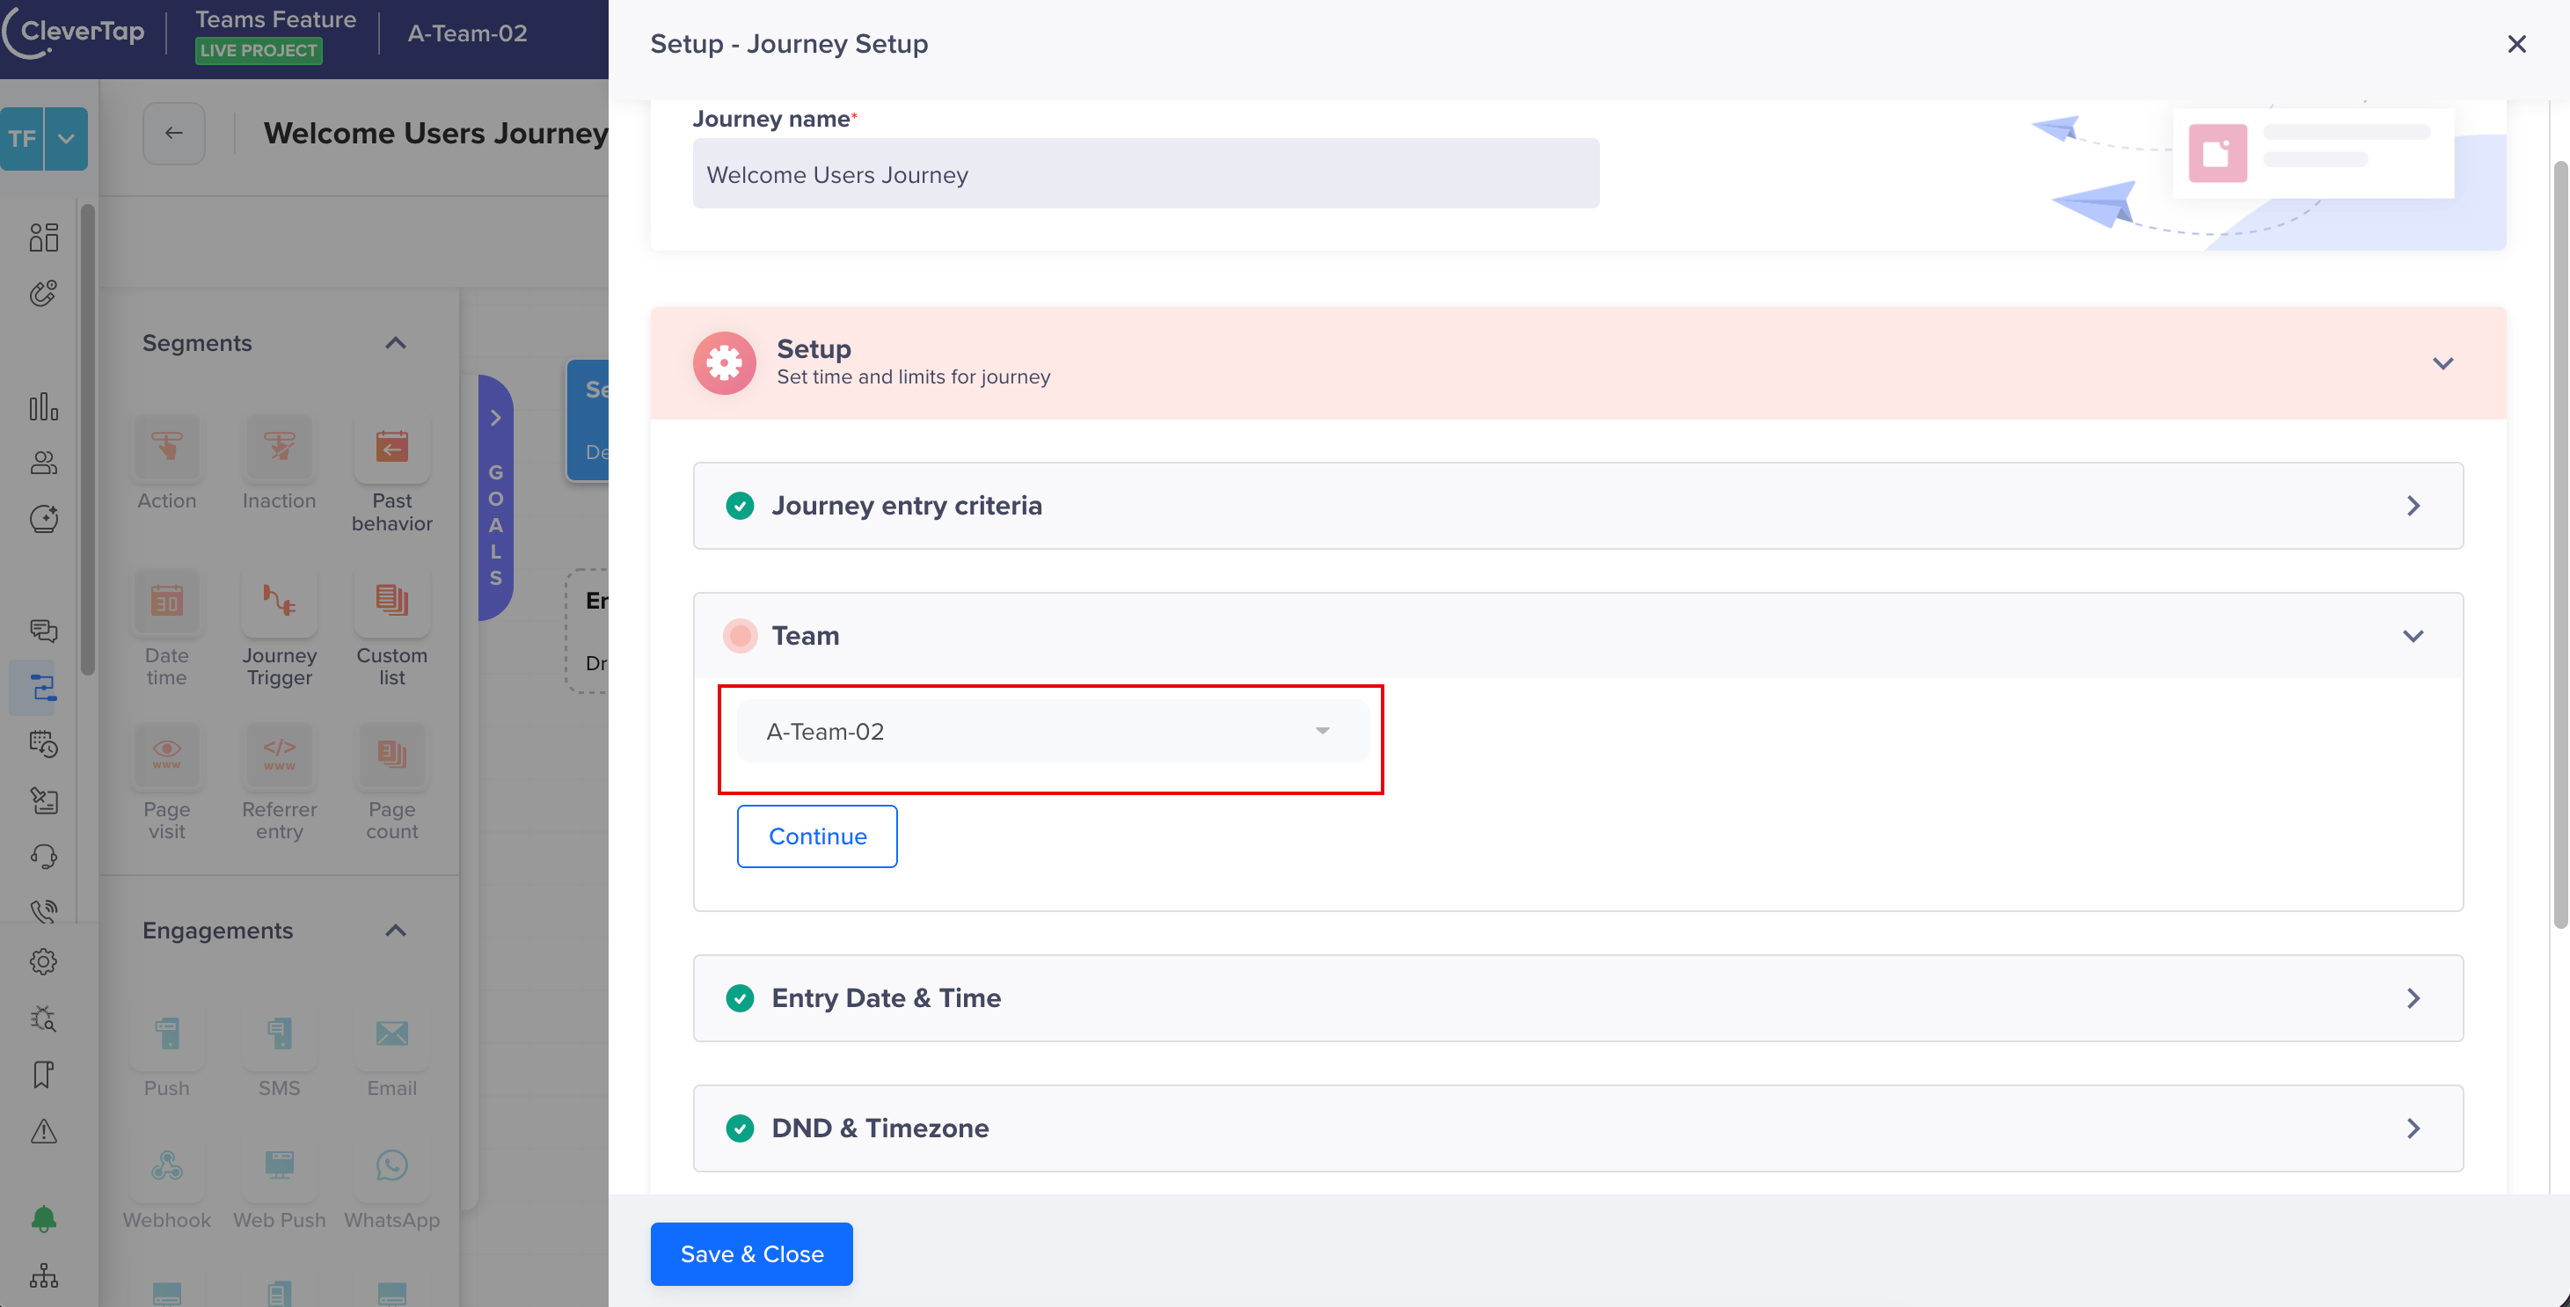Click the CleverTap logo
The image size is (2570, 1307).
tap(74, 32)
